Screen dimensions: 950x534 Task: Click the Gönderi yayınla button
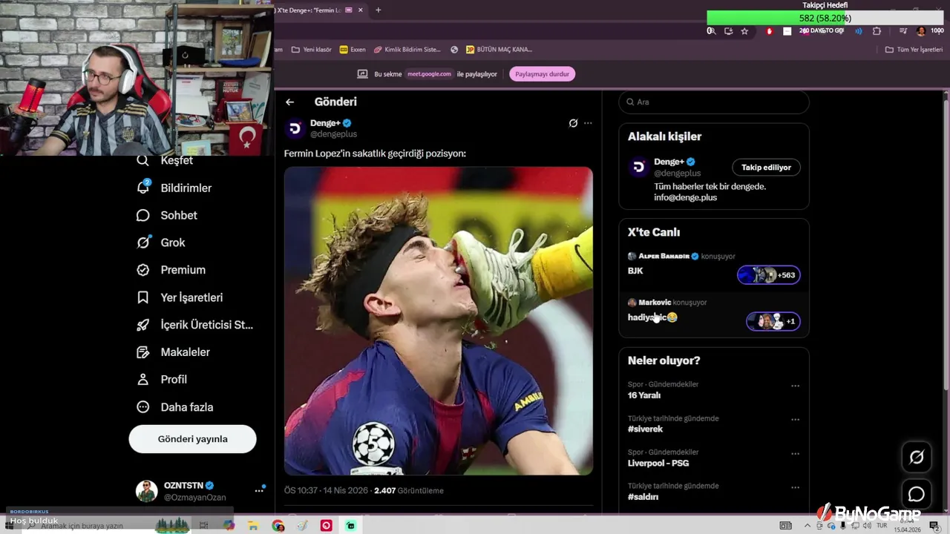coord(192,439)
